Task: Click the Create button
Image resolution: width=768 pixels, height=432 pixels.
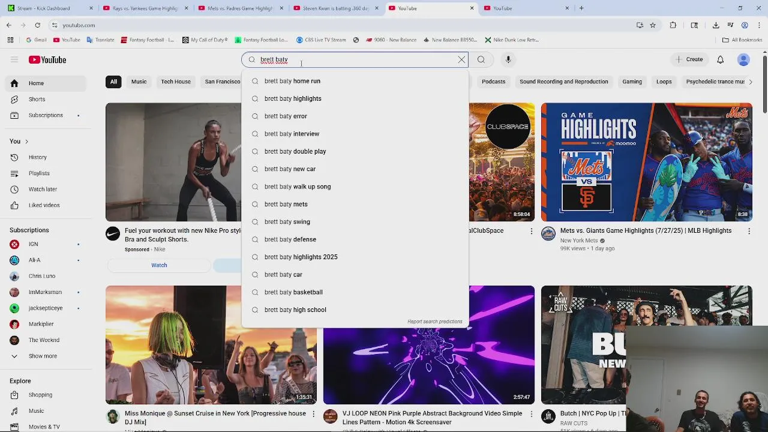Action: (x=689, y=59)
